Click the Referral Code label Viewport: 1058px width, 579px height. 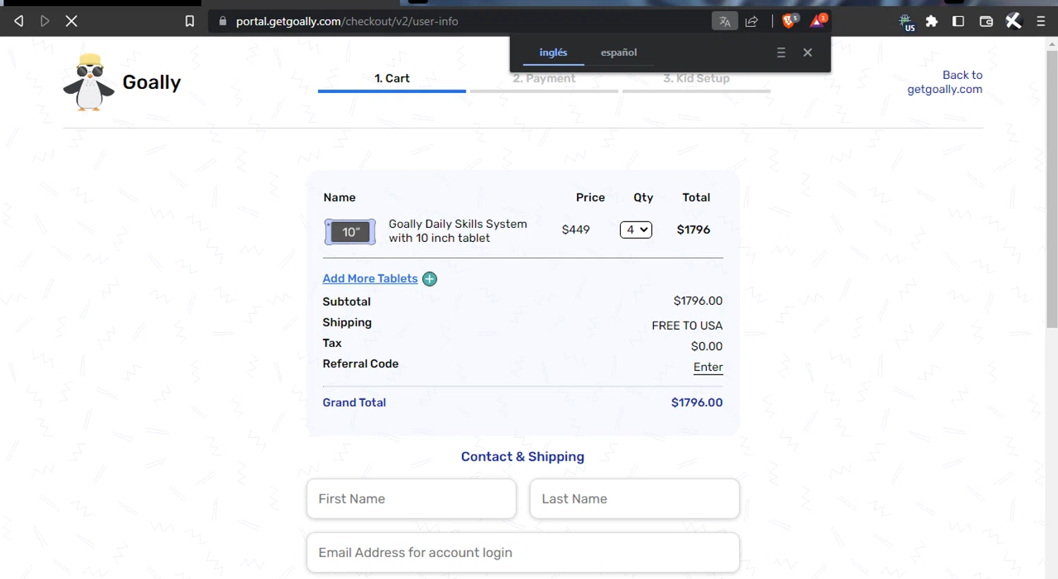pos(360,364)
